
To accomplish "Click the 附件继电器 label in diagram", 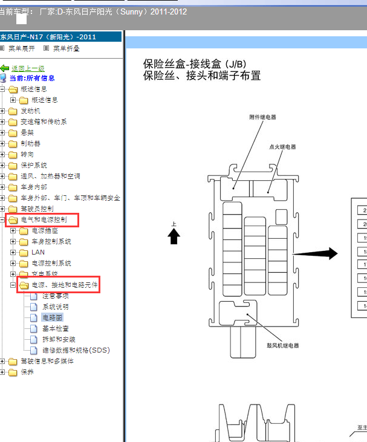I will (263, 117).
